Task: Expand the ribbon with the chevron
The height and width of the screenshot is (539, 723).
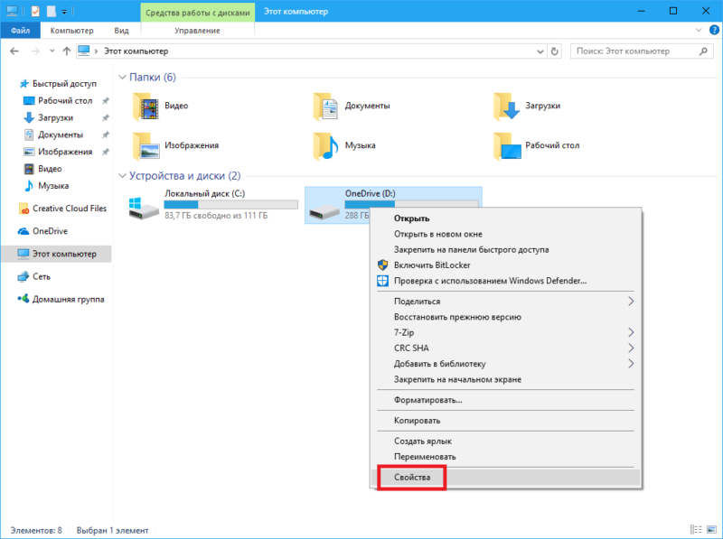Action: pyautogui.click(x=699, y=30)
